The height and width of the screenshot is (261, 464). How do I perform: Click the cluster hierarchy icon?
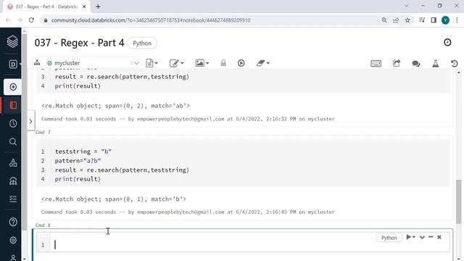tap(37, 63)
